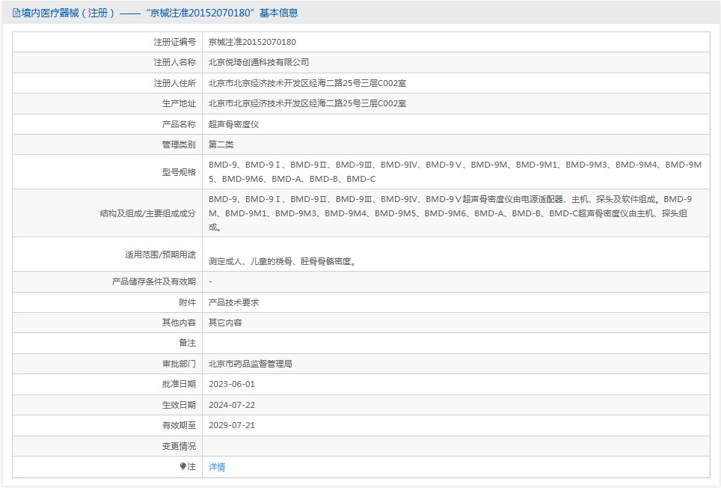Click the 变更情况 label
This screenshot has width=721, height=488.
coord(179,446)
